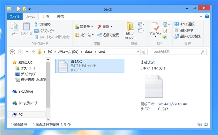Create a New folder (新しいフォルダー)
This screenshot has height=135, width=218.
tap(130, 31)
